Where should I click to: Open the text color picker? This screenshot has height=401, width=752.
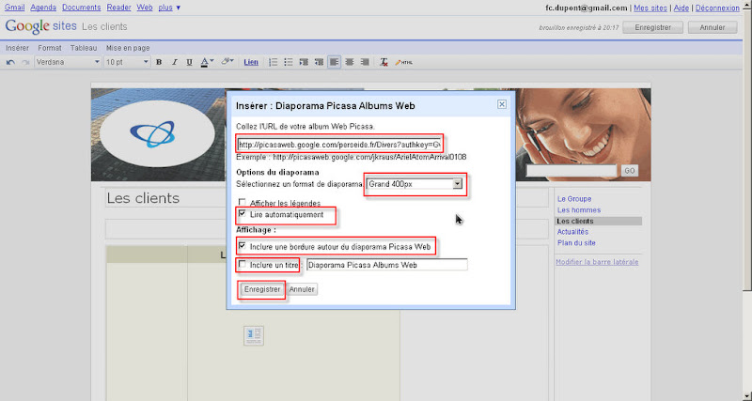point(207,62)
